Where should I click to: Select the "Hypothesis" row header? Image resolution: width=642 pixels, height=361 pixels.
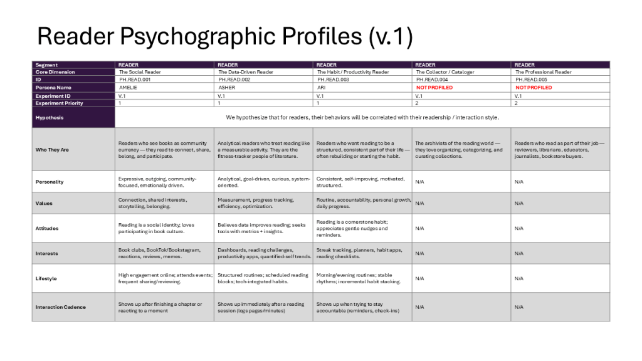[x=50, y=117]
